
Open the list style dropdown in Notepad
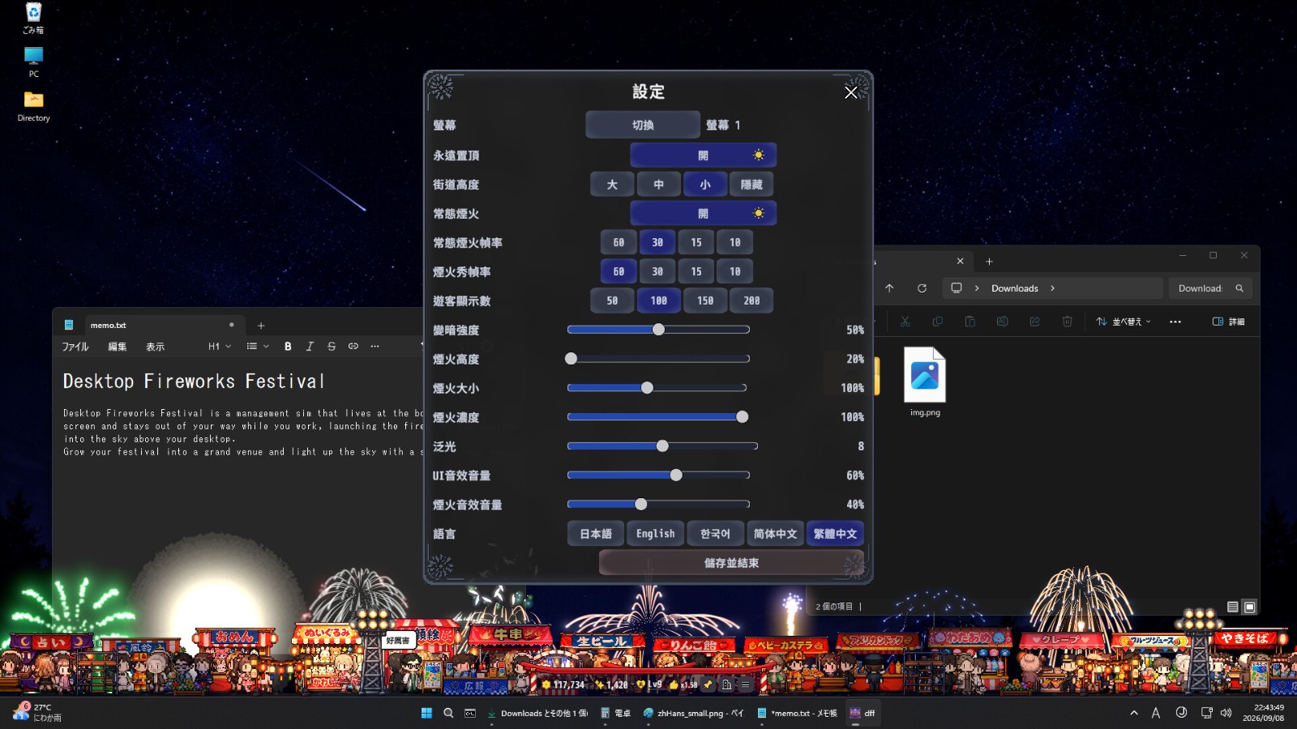click(x=258, y=346)
